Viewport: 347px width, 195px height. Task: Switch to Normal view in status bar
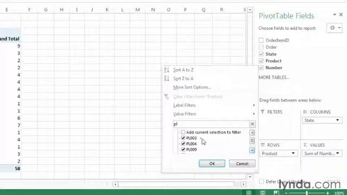click(x=249, y=193)
